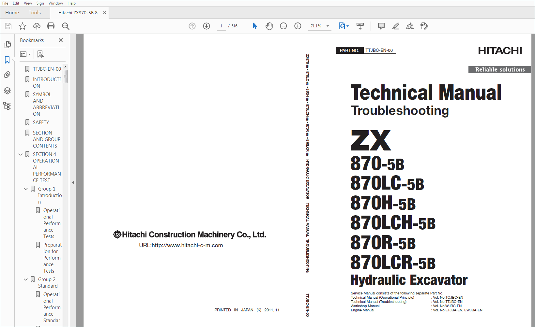Screen dimensions: 535x327
Task: Go to the SAFETY bookmark
Action: point(41,122)
